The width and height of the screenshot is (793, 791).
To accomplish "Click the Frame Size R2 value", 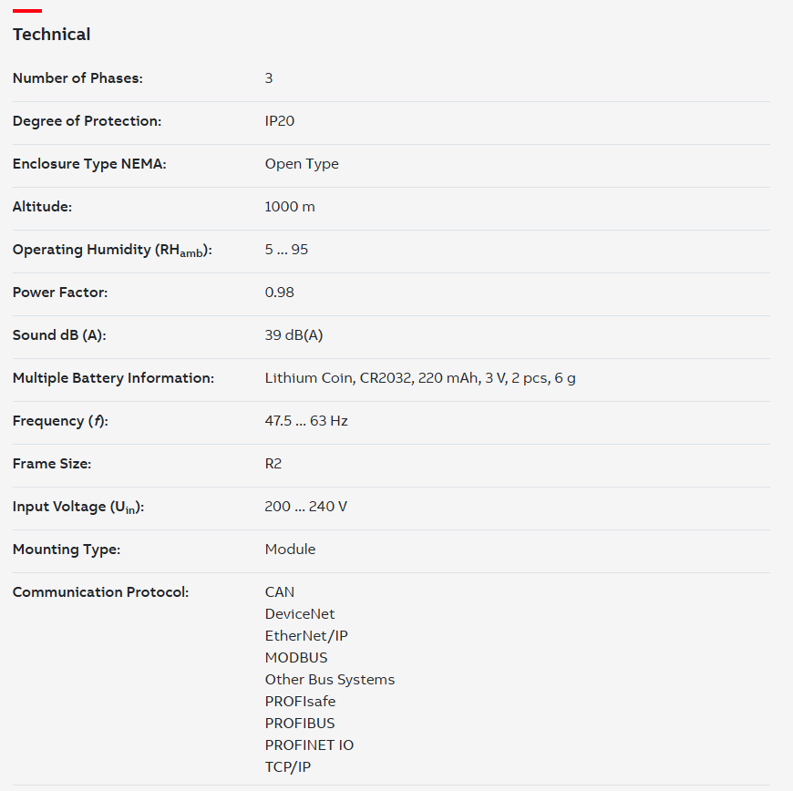I will pyautogui.click(x=273, y=464).
